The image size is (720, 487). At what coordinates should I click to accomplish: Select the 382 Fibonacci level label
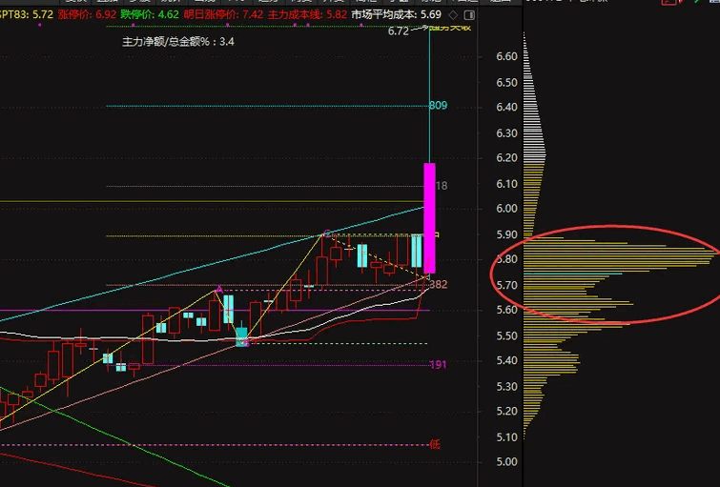click(438, 285)
